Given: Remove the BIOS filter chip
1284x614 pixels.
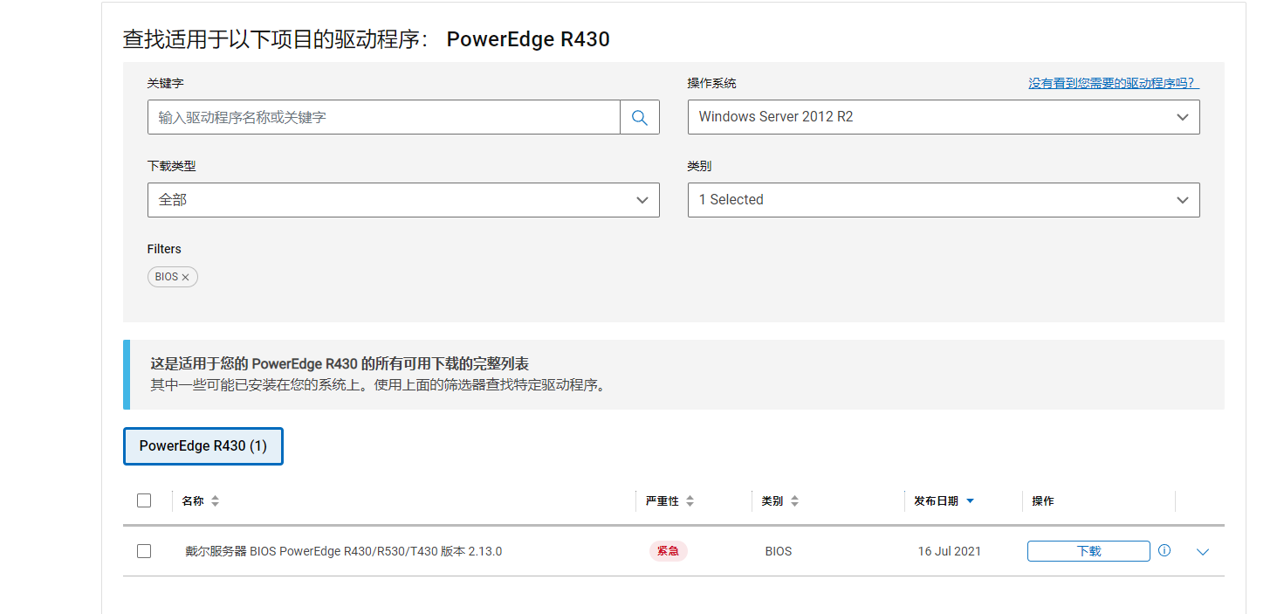Looking at the screenshot, I should click(x=185, y=277).
